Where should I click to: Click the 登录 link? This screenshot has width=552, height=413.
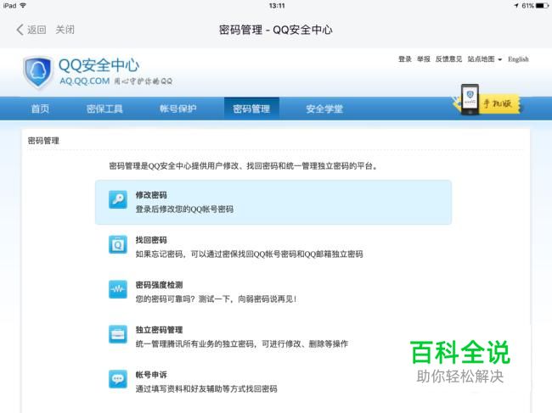(x=405, y=59)
